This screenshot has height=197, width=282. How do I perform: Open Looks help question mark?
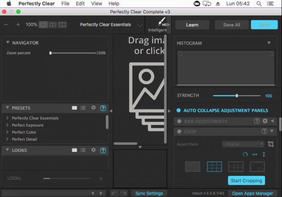(103, 151)
